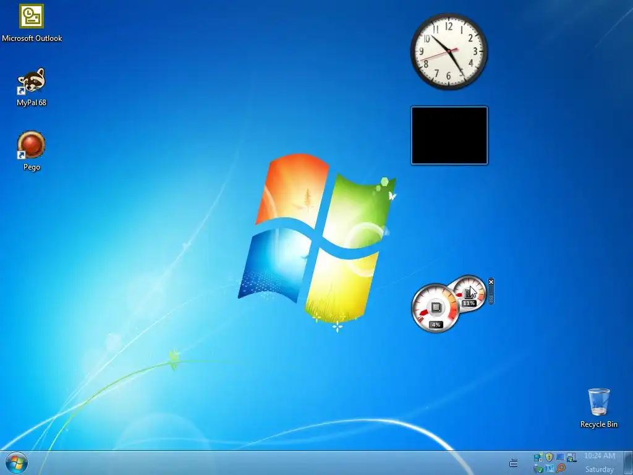Click the "MyPal 68" icon label
This screenshot has width=633, height=475.
(x=32, y=103)
